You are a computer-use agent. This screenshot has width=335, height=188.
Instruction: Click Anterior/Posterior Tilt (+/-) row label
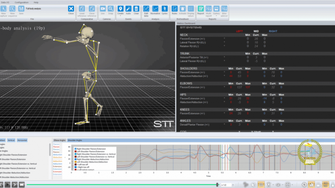(194, 57)
